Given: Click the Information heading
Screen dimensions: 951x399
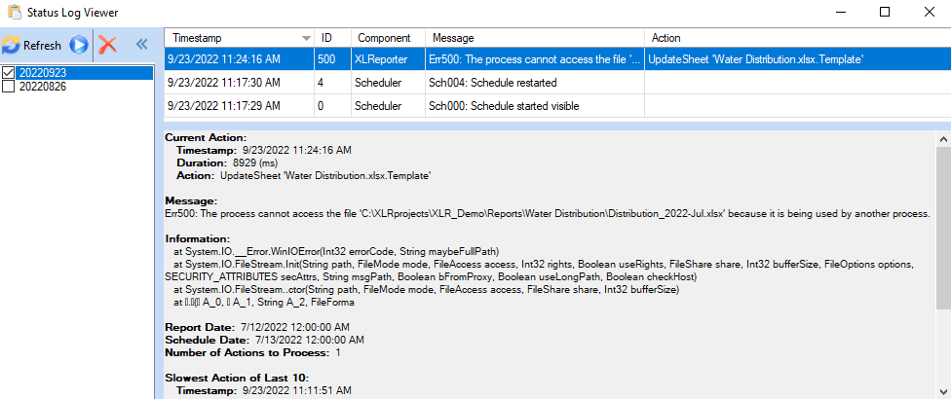Looking at the screenshot, I should tap(197, 238).
